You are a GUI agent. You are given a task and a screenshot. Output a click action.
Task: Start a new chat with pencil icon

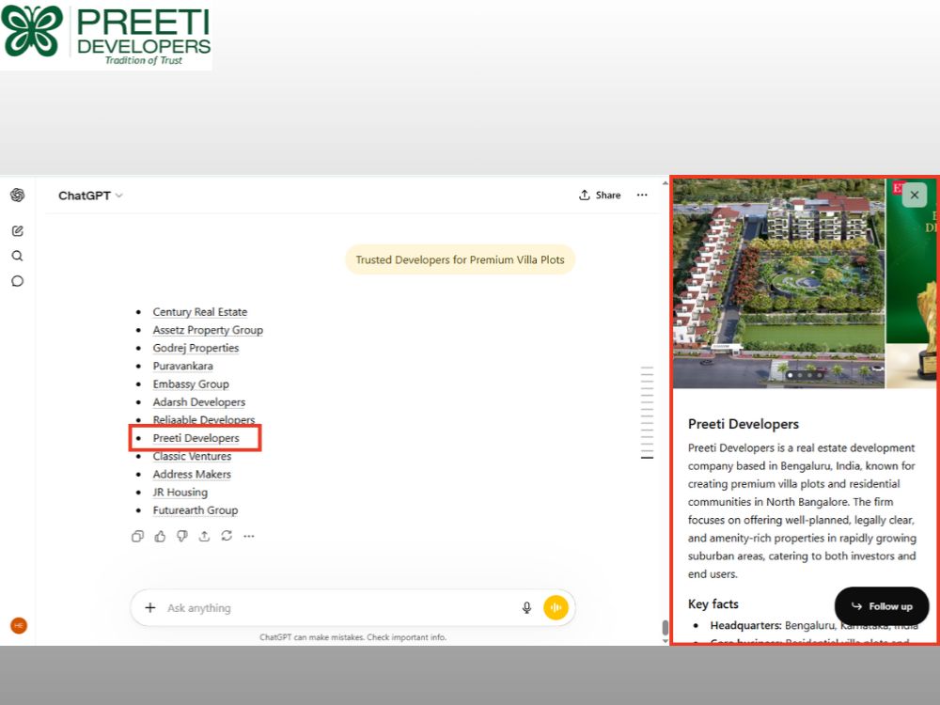point(17,231)
